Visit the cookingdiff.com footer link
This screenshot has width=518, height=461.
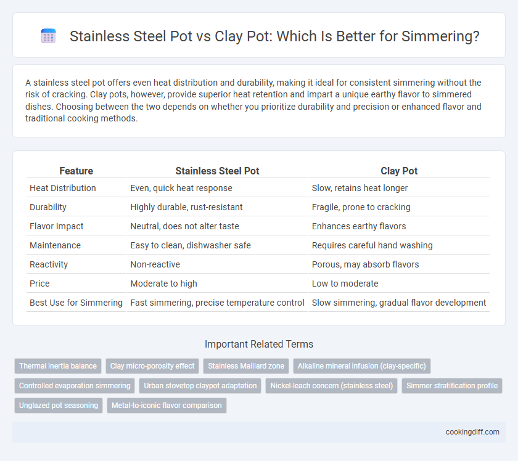tap(472, 432)
